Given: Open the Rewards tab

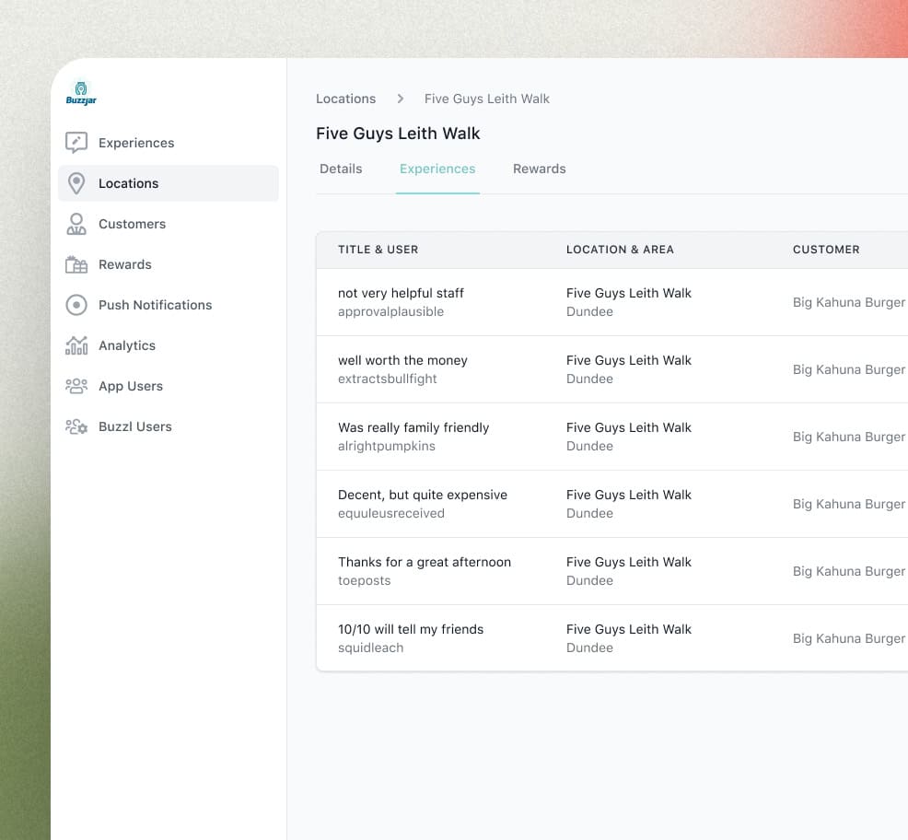Looking at the screenshot, I should tap(540, 169).
